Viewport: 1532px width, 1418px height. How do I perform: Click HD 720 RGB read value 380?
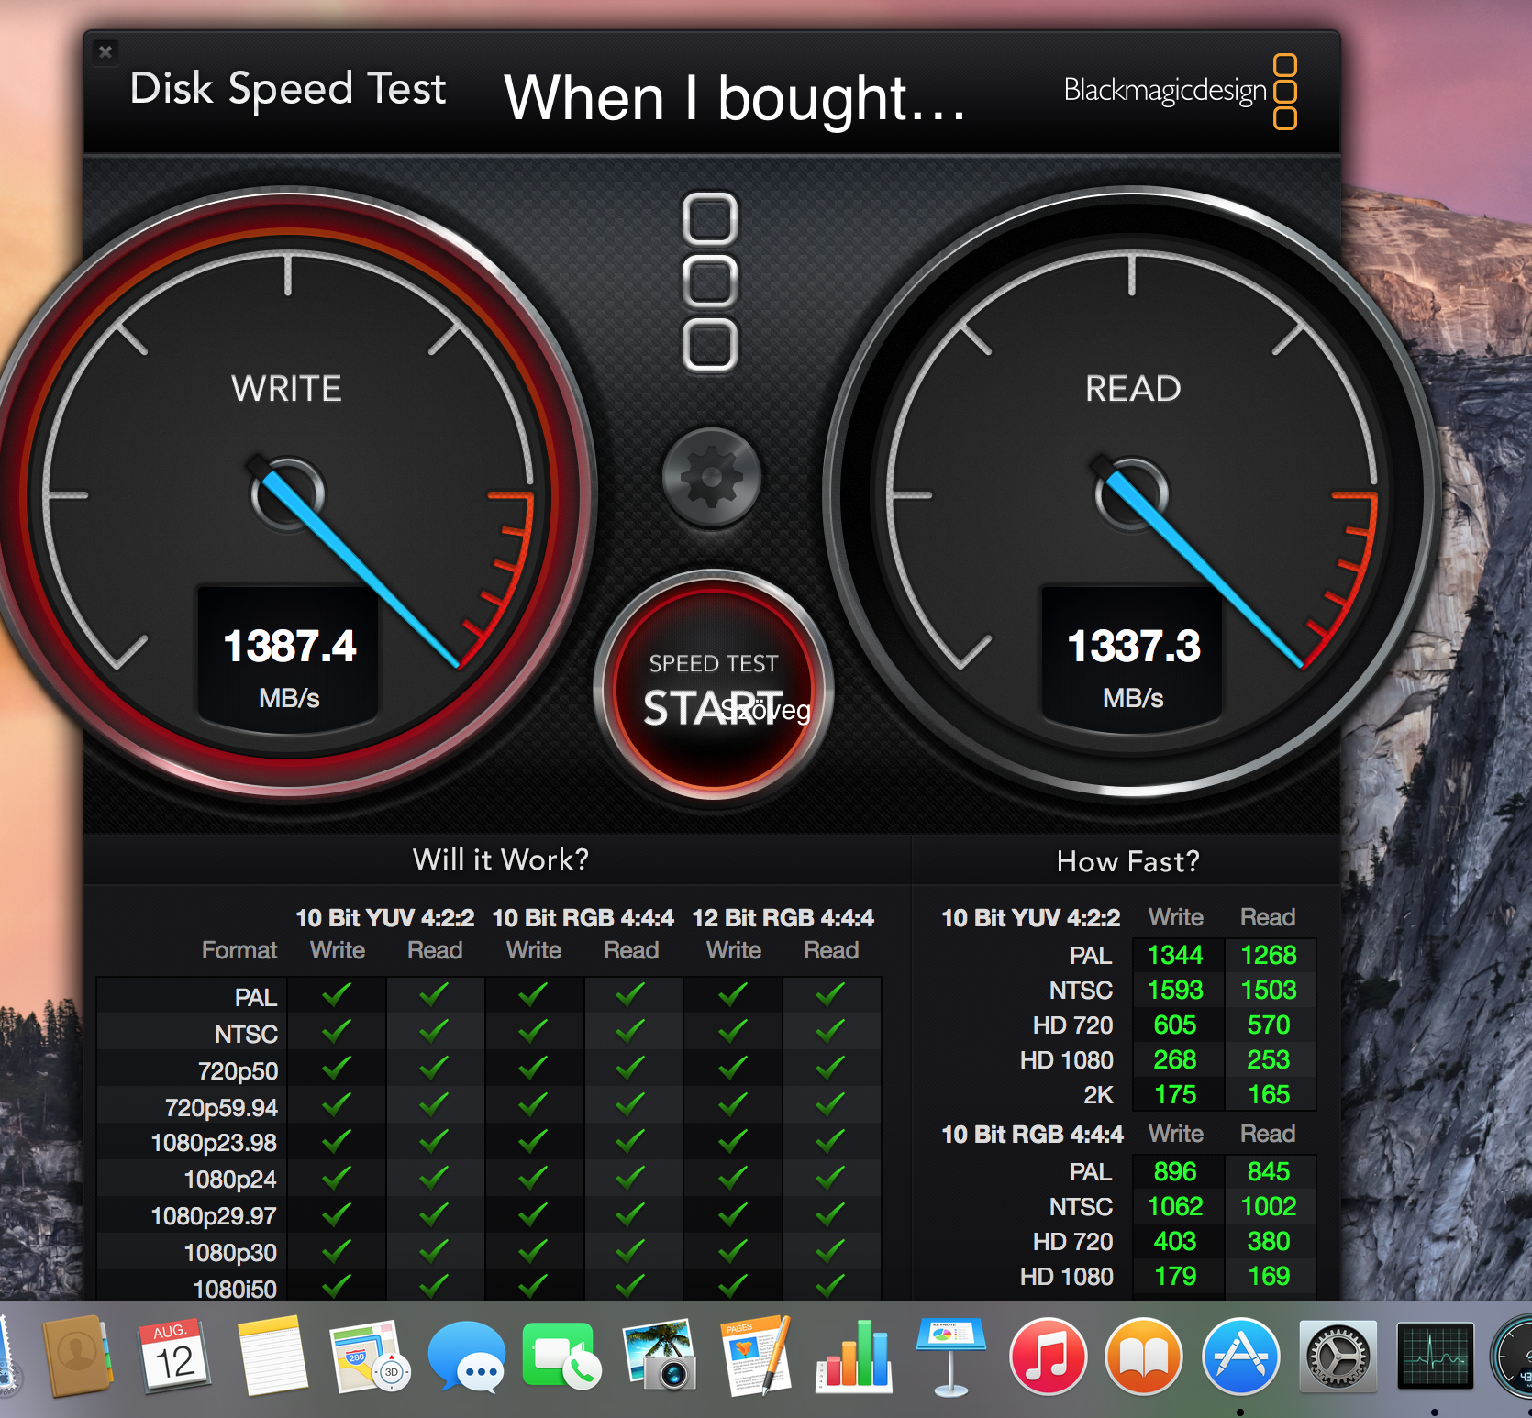[x=1269, y=1241]
